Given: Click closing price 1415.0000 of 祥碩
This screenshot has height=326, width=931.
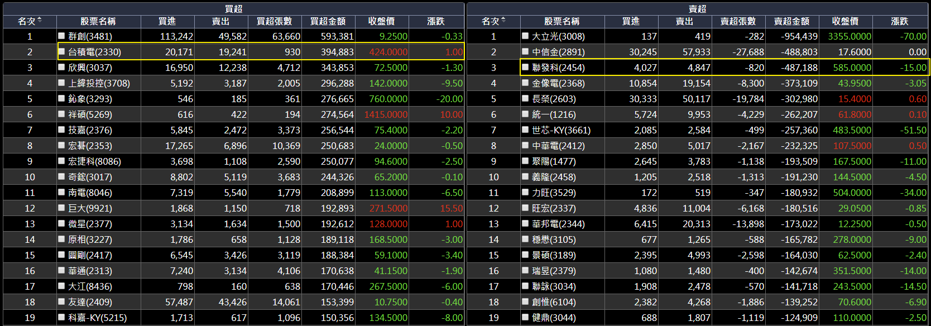Looking at the screenshot, I should click(x=386, y=114).
